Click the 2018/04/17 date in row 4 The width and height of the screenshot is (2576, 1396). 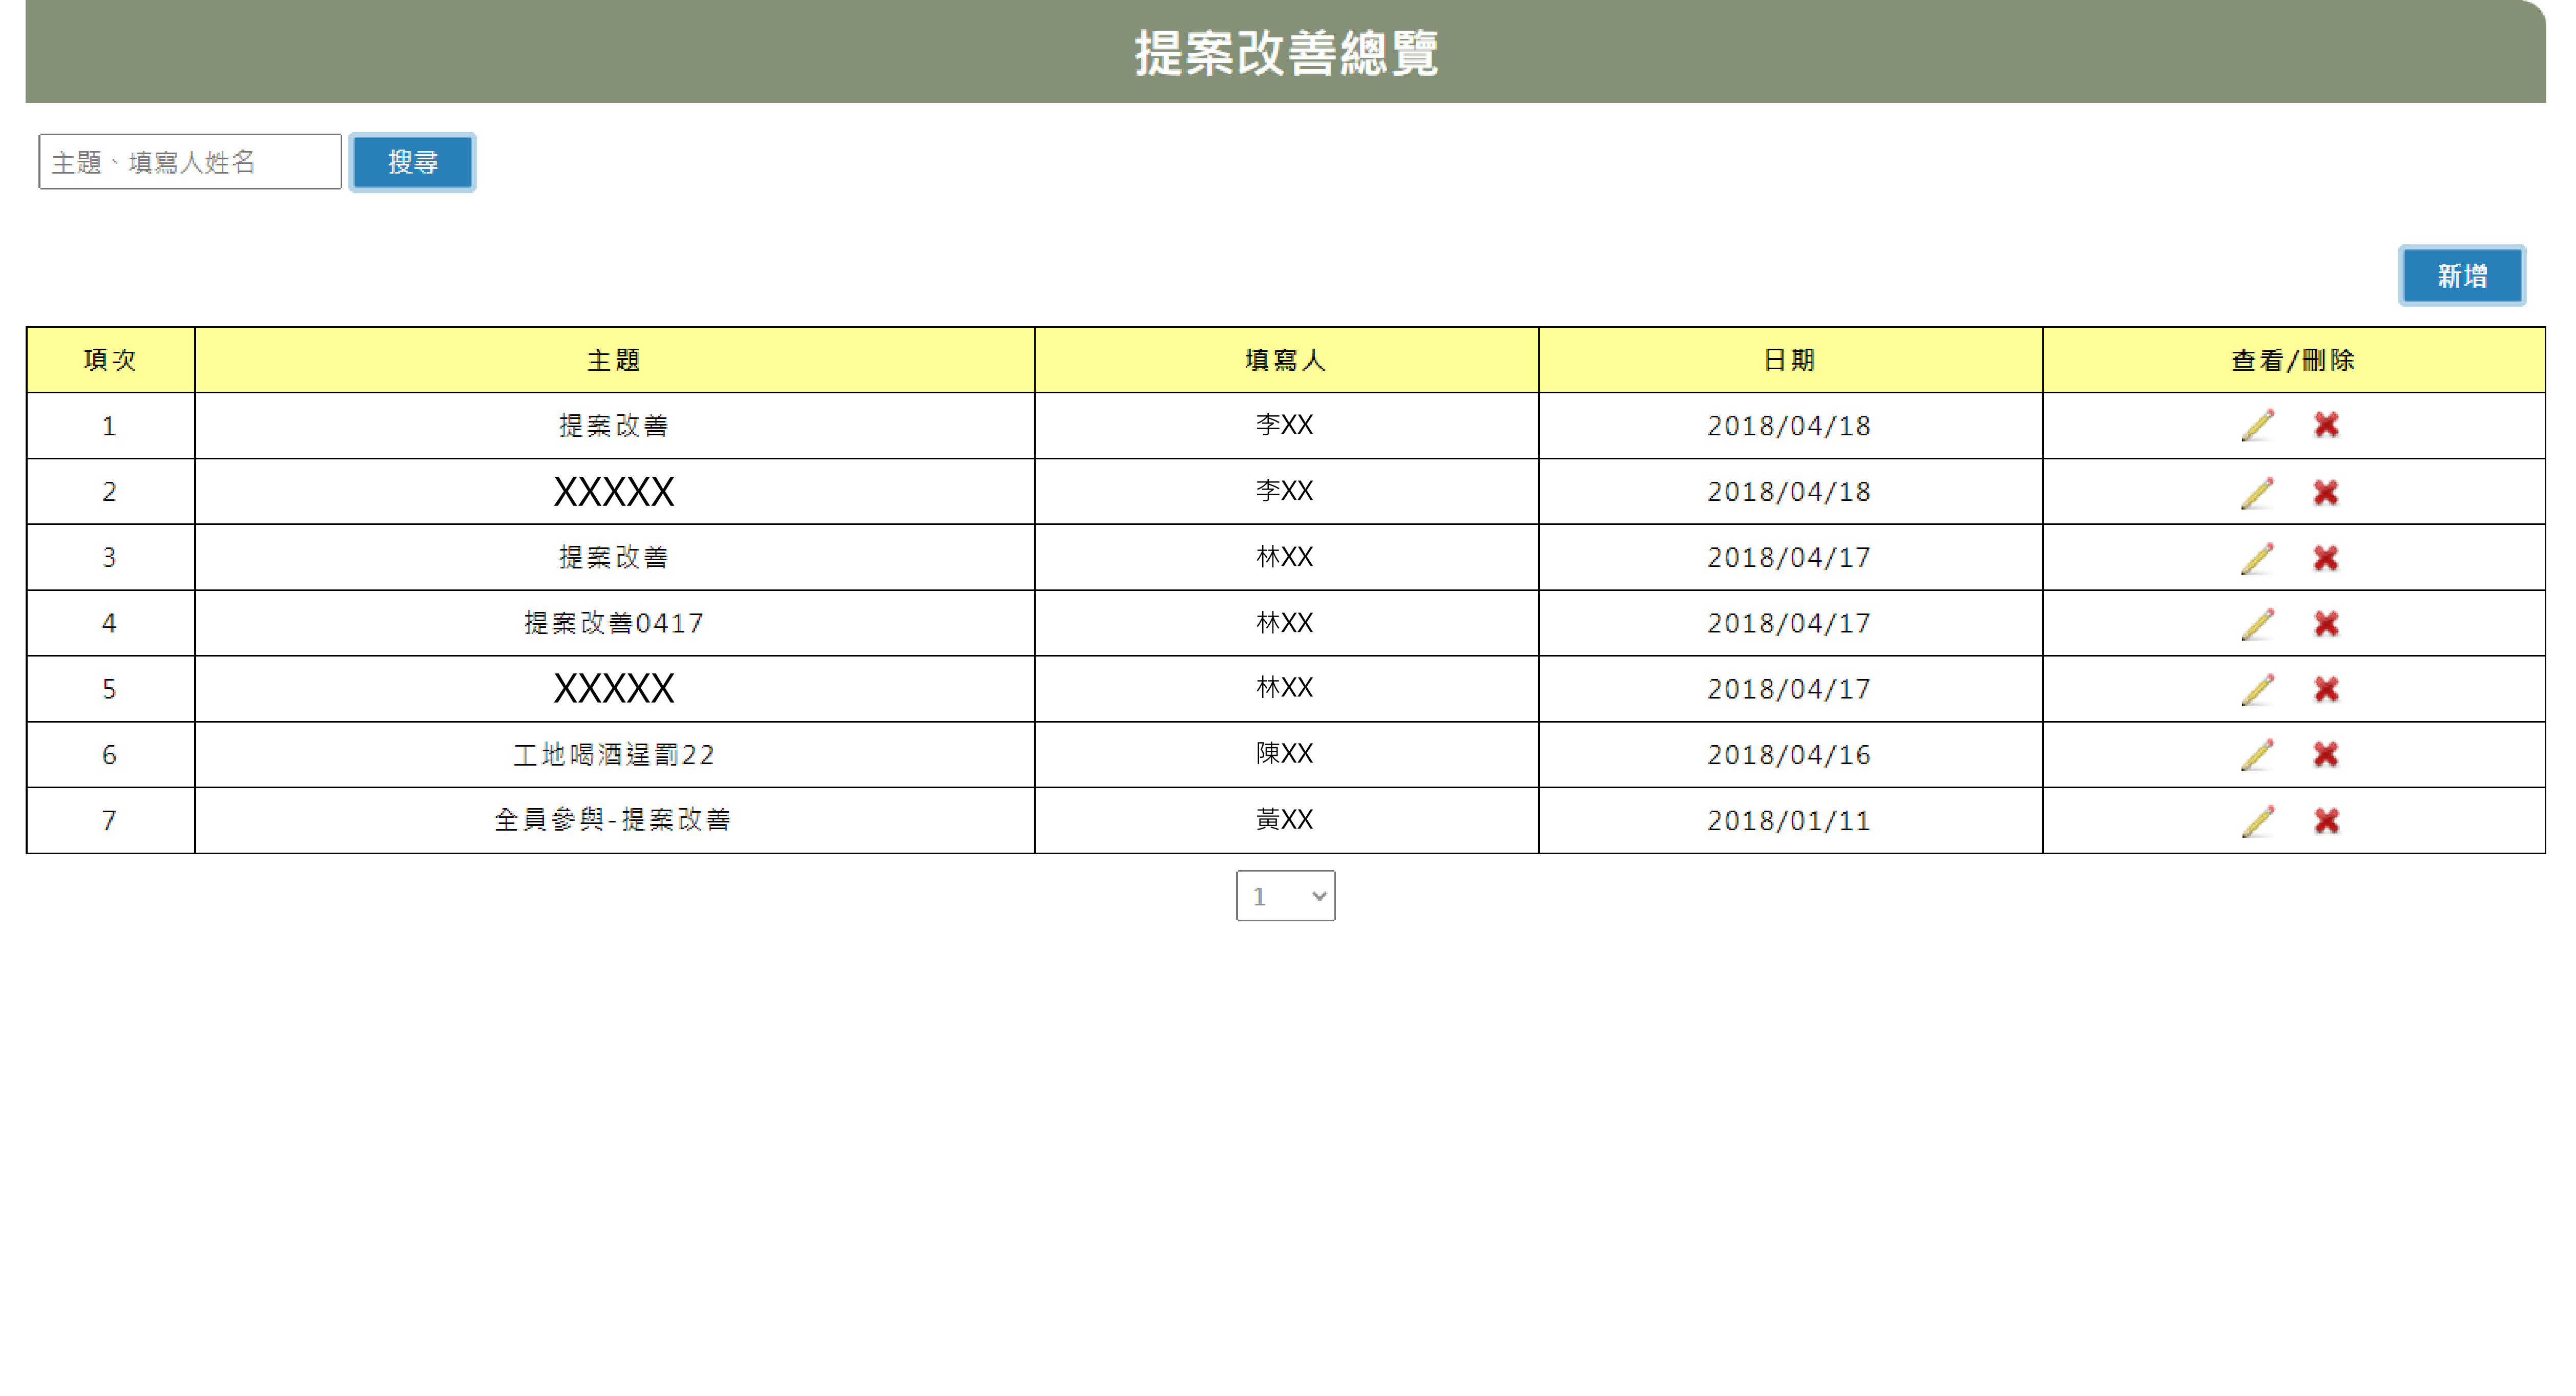pos(1789,624)
